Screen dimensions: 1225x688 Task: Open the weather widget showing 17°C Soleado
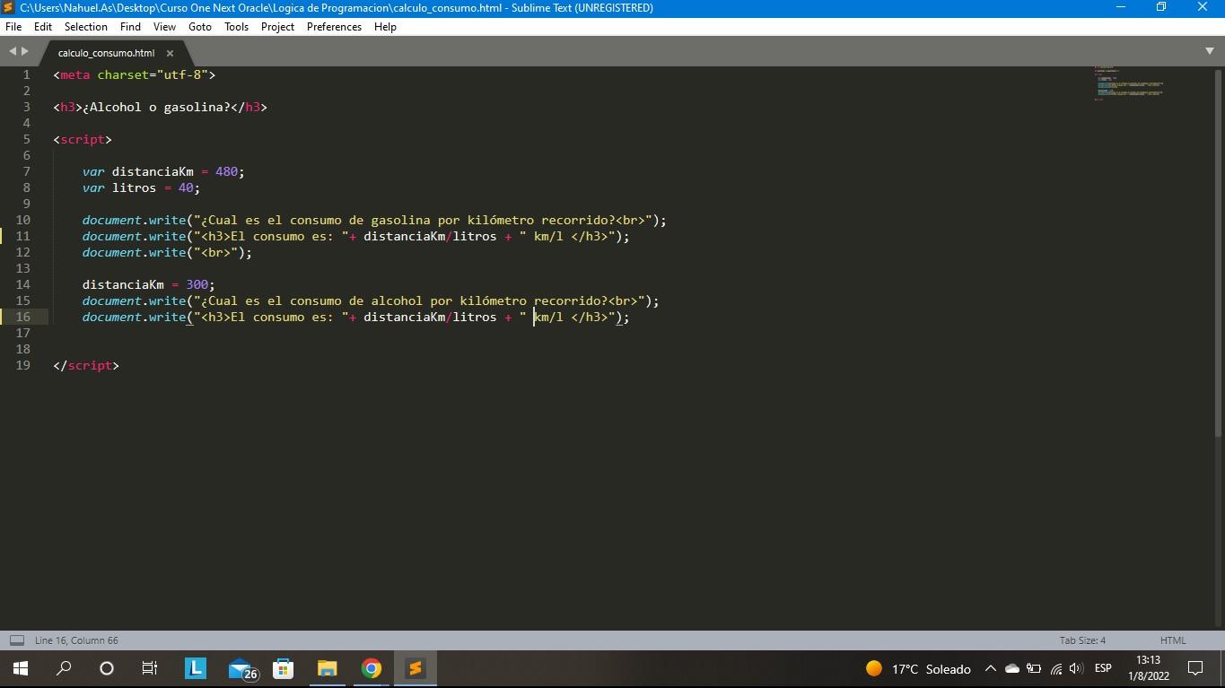918,668
